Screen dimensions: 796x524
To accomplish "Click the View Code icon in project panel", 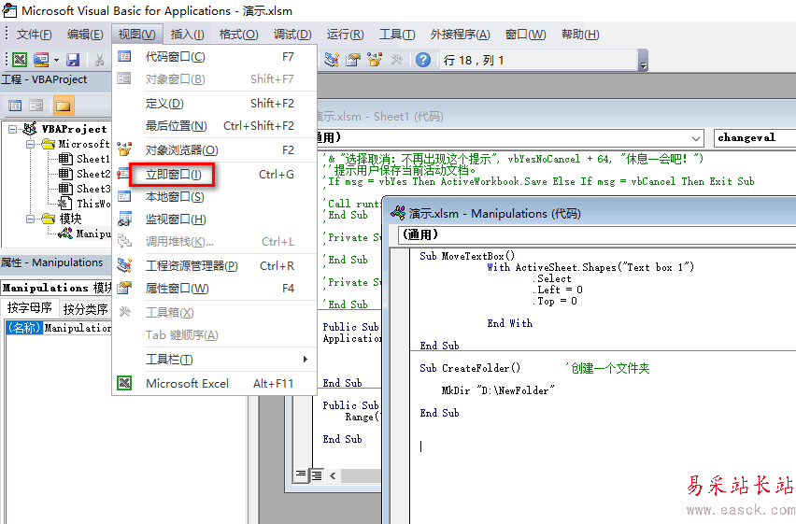I will tap(15, 106).
